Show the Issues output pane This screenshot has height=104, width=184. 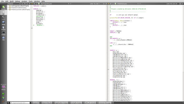coord(35,103)
